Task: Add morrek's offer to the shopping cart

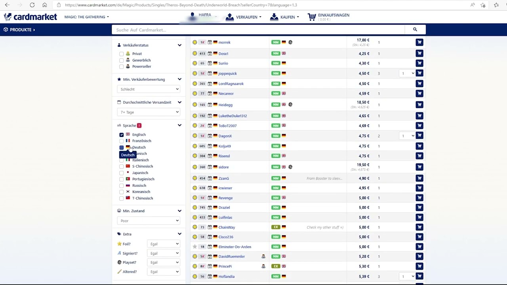Action: pyautogui.click(x=419, y=42)
